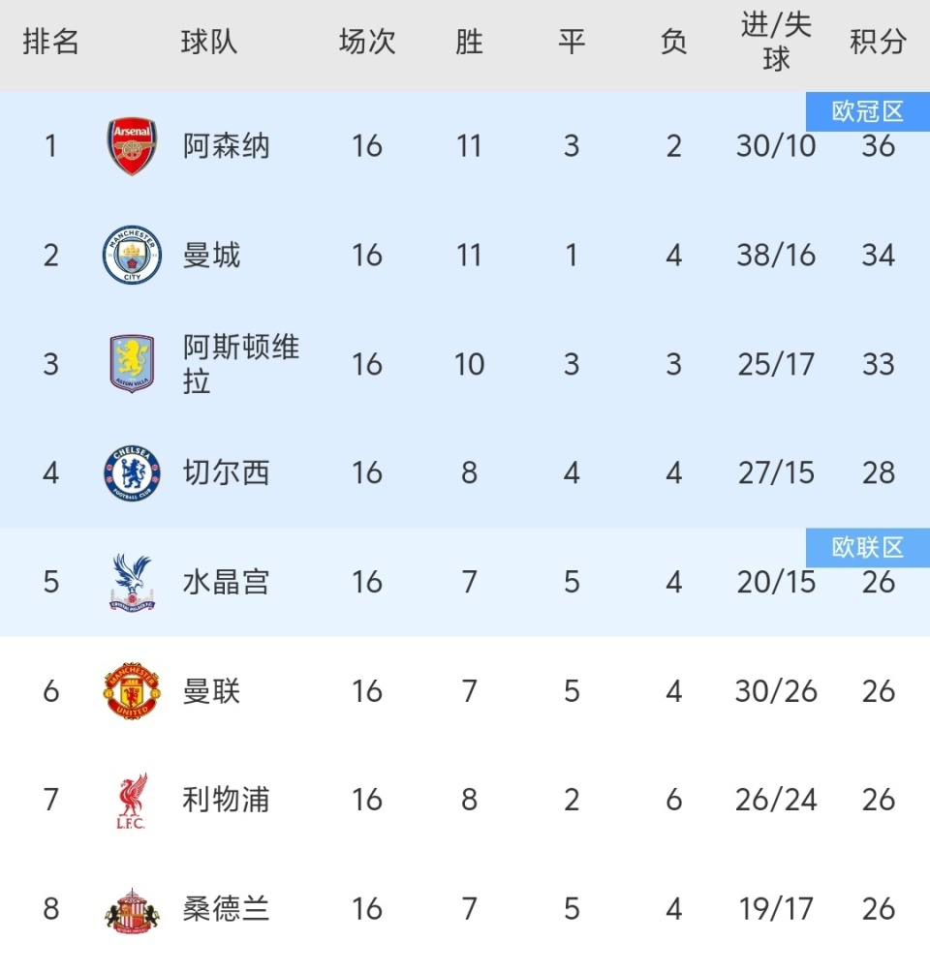930x972 pixels.
Task: Tap the 欧冠区 zone label
Action: (867, 111)
